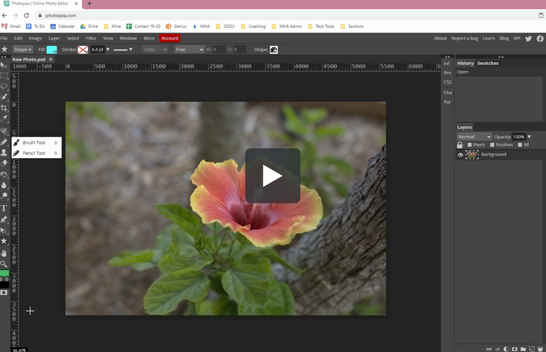Image resolution: width=546 pixels, height=352 pixels.
Task: Pick the Eyedropper tool
Action: coord(5,119)
